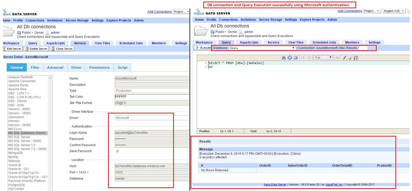Open Find (binoculars) tool in query editor

click(x=283, y=58)
